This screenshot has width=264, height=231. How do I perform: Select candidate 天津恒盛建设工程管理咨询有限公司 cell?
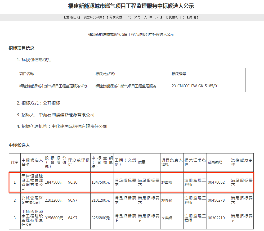click(x=32, y=182)
